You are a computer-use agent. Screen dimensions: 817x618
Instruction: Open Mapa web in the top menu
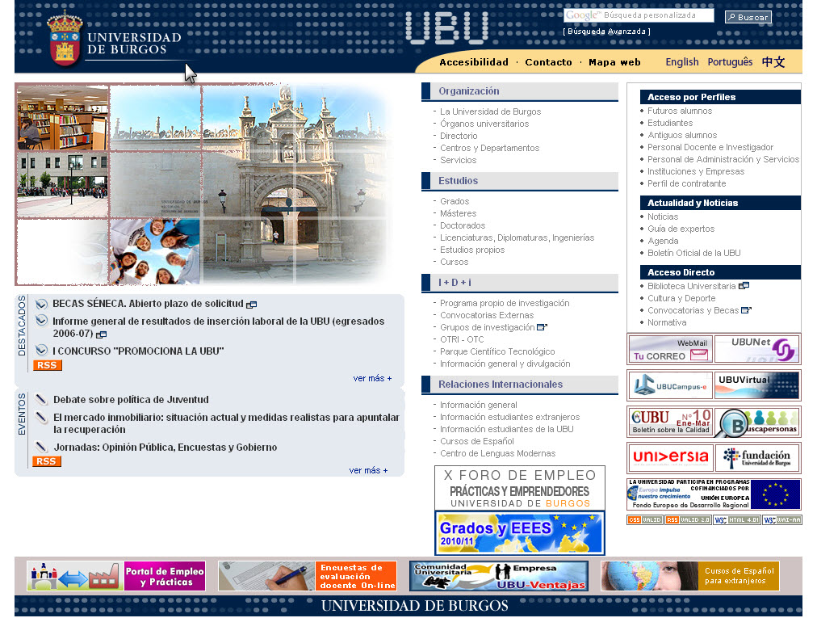(x=614, y=62)
